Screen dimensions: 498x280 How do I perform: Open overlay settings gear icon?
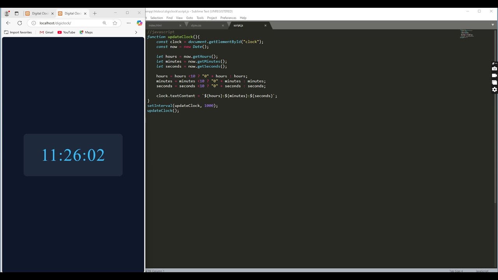click(x=494, y=89)
